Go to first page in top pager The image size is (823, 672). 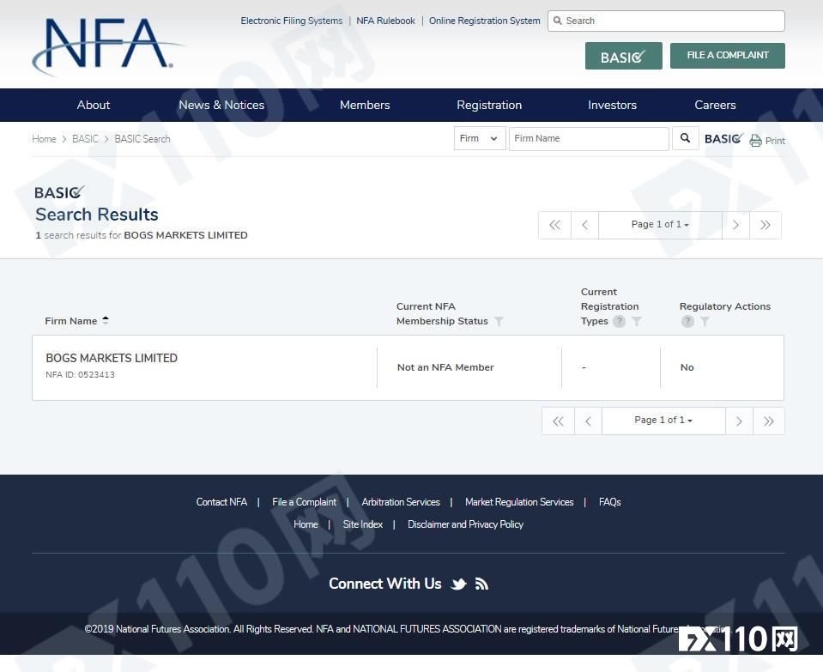tap(554, 225)
